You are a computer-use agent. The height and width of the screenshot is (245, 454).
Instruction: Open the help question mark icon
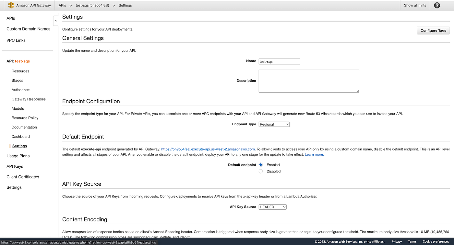[x=437, y=5]
